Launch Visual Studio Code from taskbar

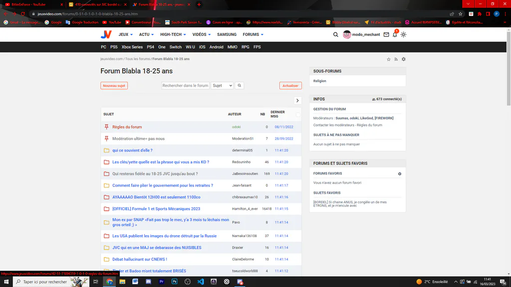pos(201,282)
